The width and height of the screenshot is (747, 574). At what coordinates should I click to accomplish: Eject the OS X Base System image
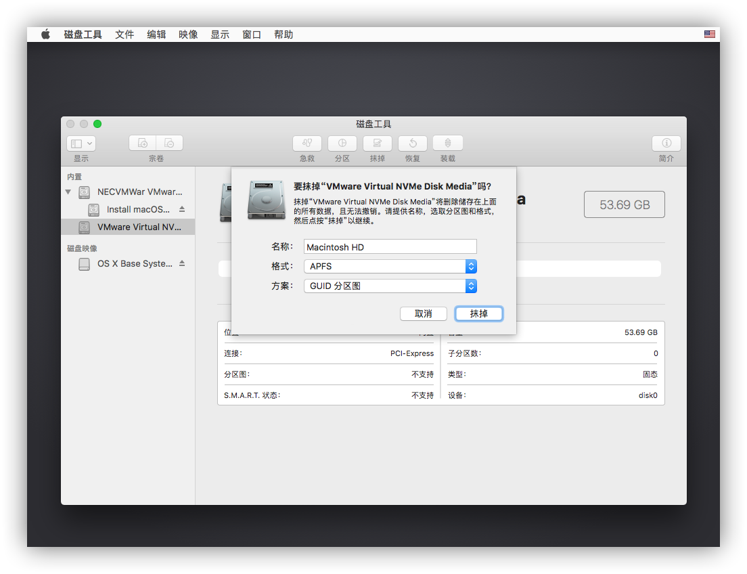(182, 263)
